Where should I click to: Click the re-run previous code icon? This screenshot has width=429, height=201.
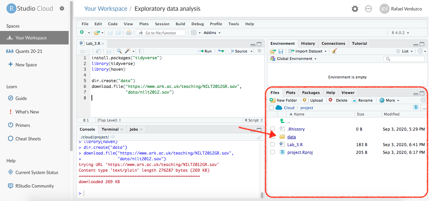(x=221, y=51)
